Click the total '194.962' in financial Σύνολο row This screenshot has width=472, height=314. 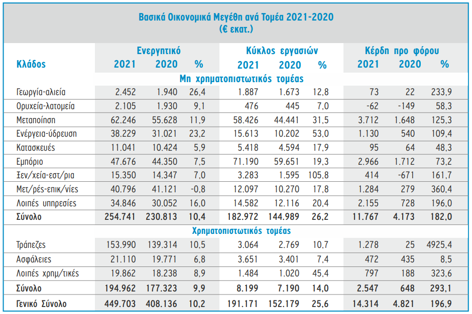pyautogui.click(x=120, y=288)
